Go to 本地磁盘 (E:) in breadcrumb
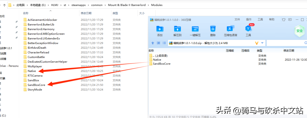Viewport: 307px width, 118px height. tap(38, 5)
